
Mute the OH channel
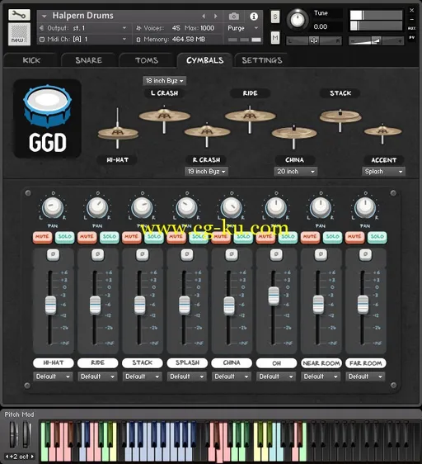(x=265, y=237)
